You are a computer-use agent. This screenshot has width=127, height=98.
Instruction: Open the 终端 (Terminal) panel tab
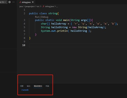point(47,86)
